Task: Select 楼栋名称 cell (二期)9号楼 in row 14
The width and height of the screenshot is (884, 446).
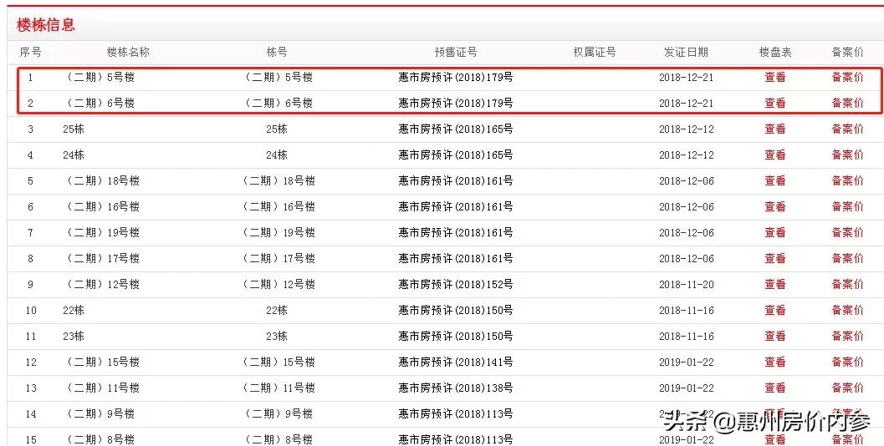Action: point(100,414)
